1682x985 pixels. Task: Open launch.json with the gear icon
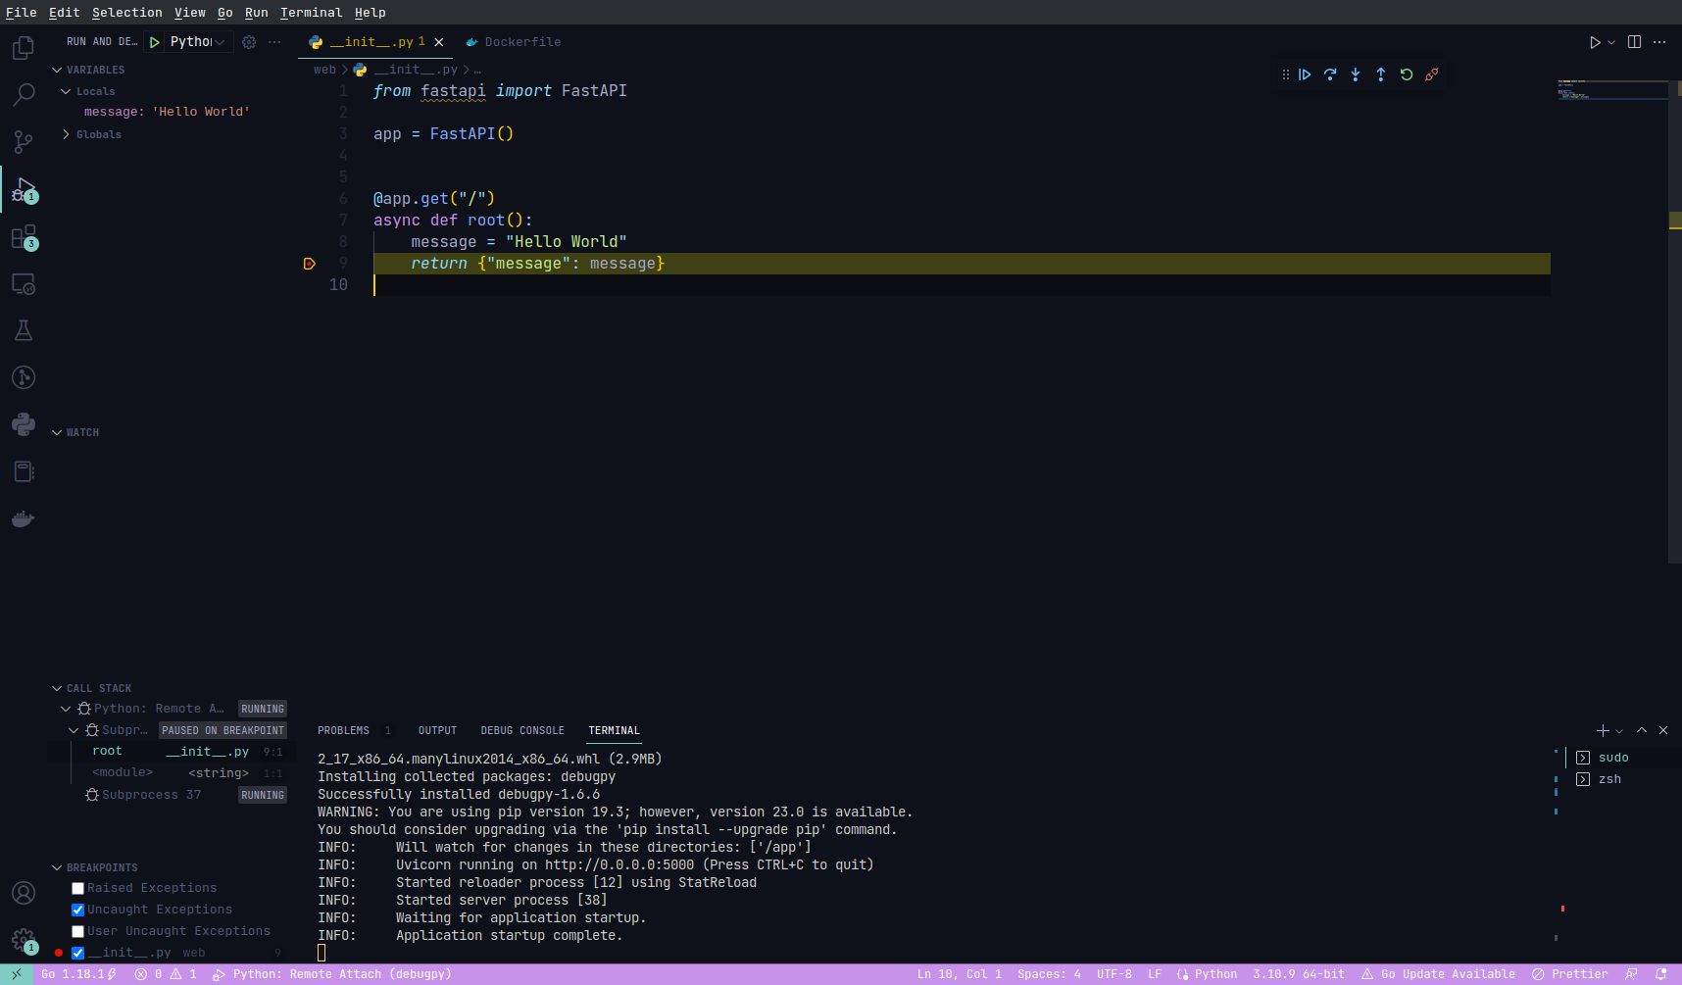(x=249, y=42)
